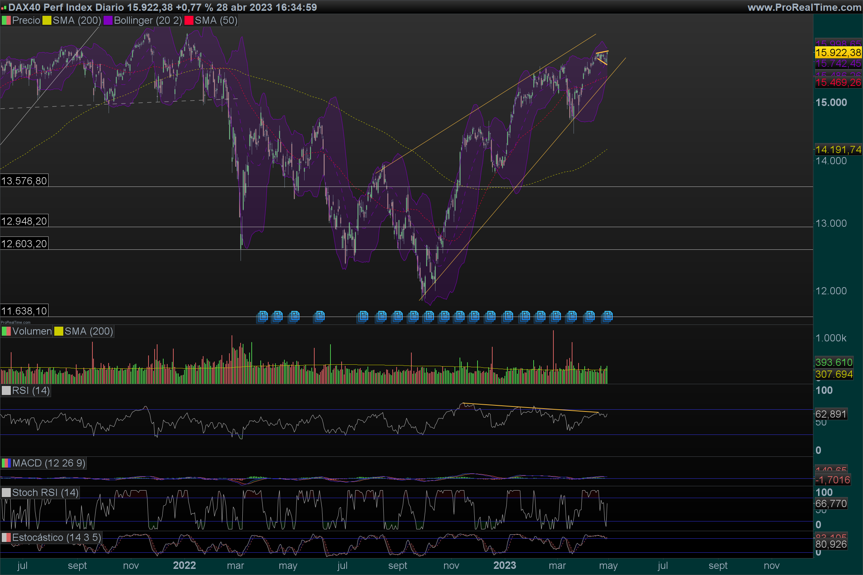Toggle the SMA (50) indicator label
Viewport: 863px width, 575px height.
(x=216, y=20)
